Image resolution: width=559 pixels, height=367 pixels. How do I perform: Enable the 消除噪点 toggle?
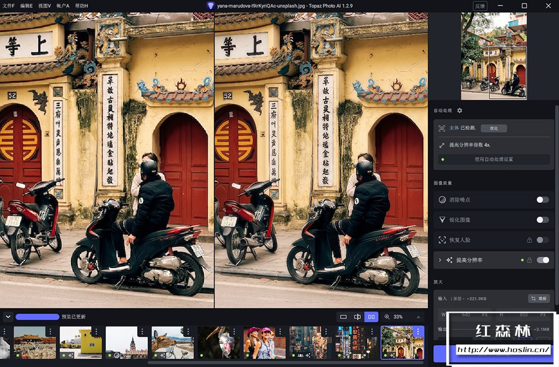point(543,200)
